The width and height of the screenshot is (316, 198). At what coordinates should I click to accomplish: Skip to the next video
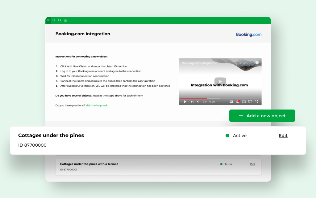click(192, 101)
